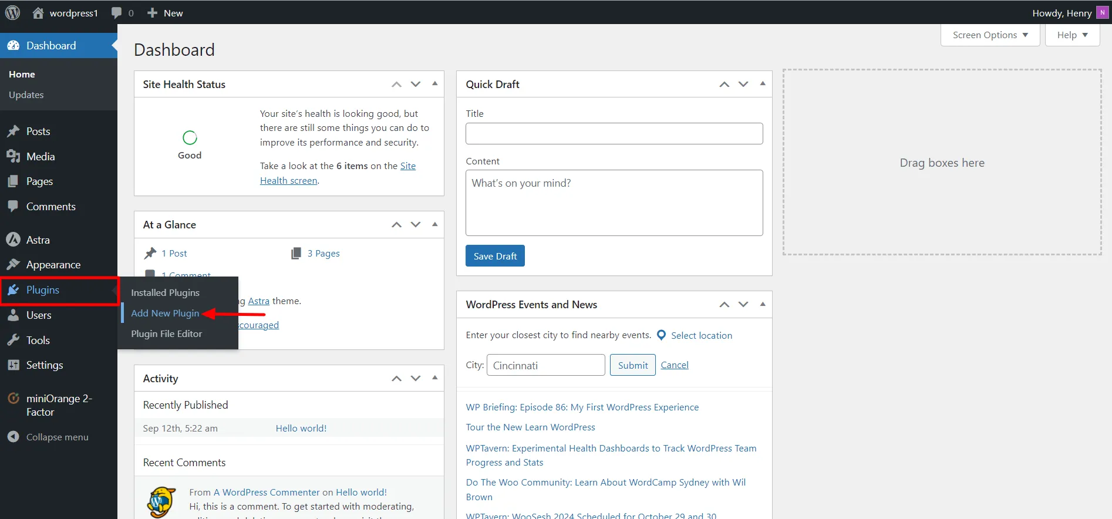
Task: Open the New content plus menu
Action: coord(165,13)
